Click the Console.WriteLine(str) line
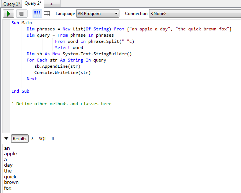Screen dimensions: 241x193 (x=62, y=73)
